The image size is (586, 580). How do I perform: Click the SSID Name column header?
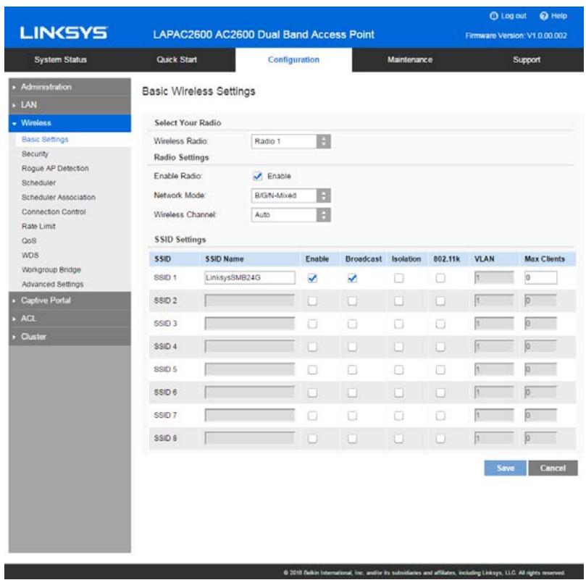point(225,259)
